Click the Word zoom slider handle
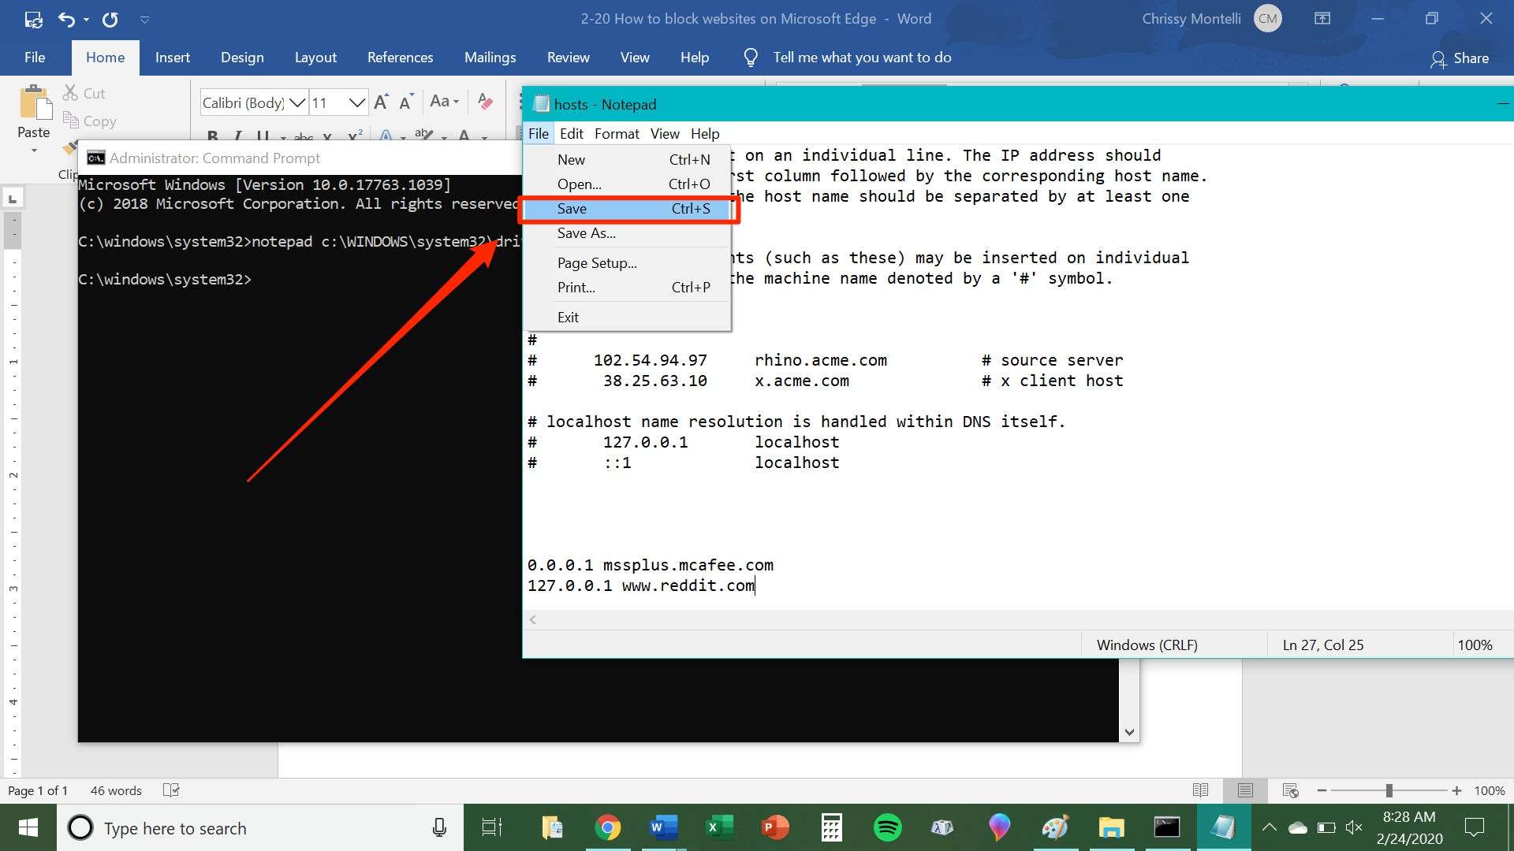Image resolution: width=1514 pixels, height=851 pixels. [1389, 790]
